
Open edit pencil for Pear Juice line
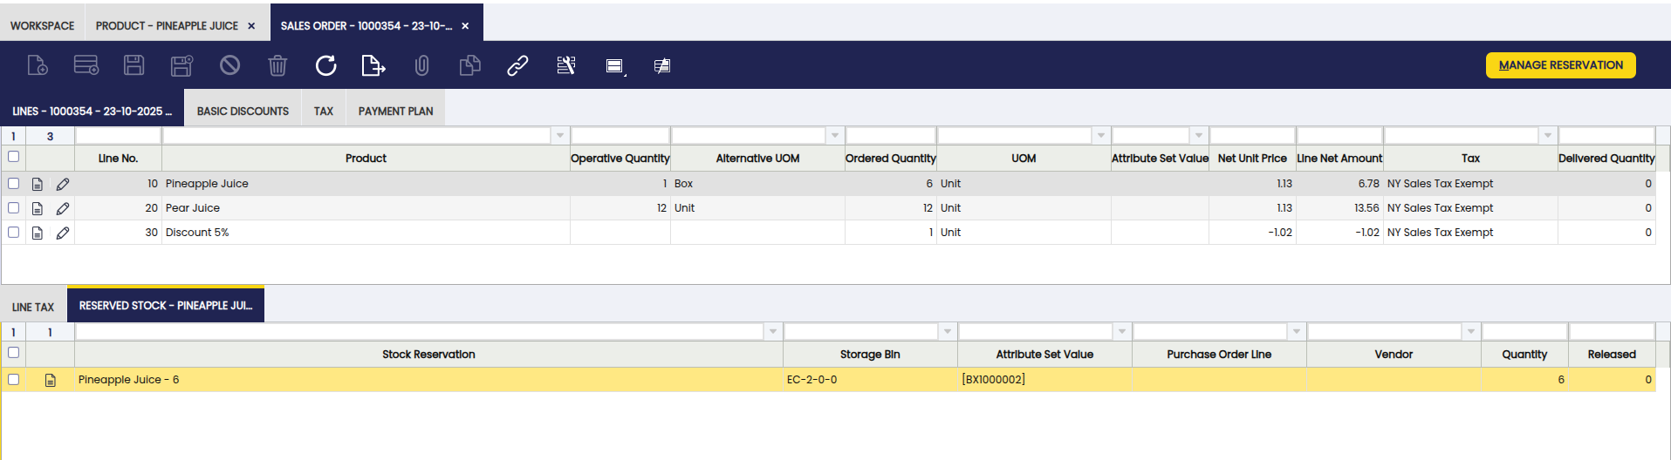click(x=63, y=208)
